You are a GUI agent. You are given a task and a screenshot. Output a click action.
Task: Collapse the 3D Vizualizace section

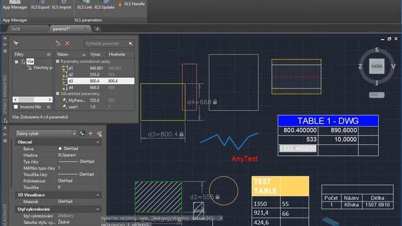98,195
